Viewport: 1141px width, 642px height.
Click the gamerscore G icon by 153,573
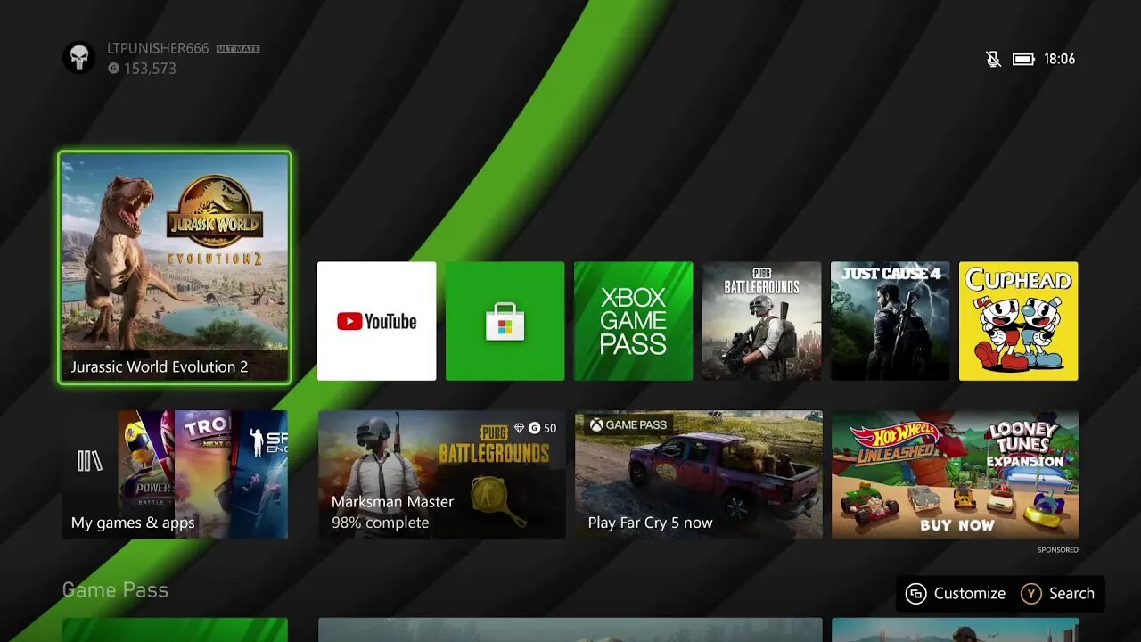point(113,69)
